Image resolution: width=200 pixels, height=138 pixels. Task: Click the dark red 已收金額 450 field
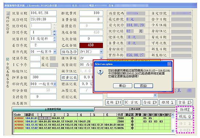[91, 45]
